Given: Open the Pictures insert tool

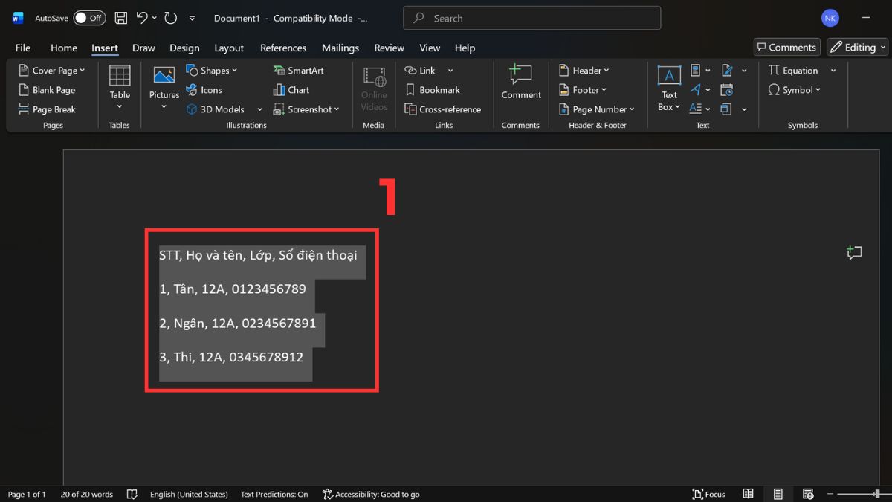Looking at the screenshot, I should coord(164,77).
